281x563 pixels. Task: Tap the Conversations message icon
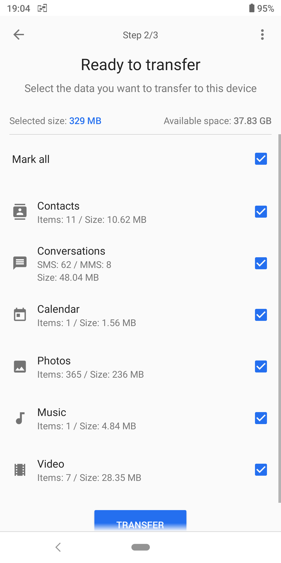(x=20, y=263)
